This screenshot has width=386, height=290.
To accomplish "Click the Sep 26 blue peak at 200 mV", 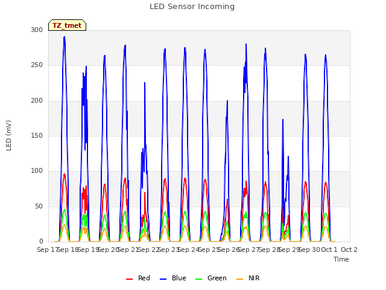I will pos(227,101).
